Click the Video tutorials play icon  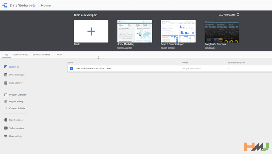(6, 128)
